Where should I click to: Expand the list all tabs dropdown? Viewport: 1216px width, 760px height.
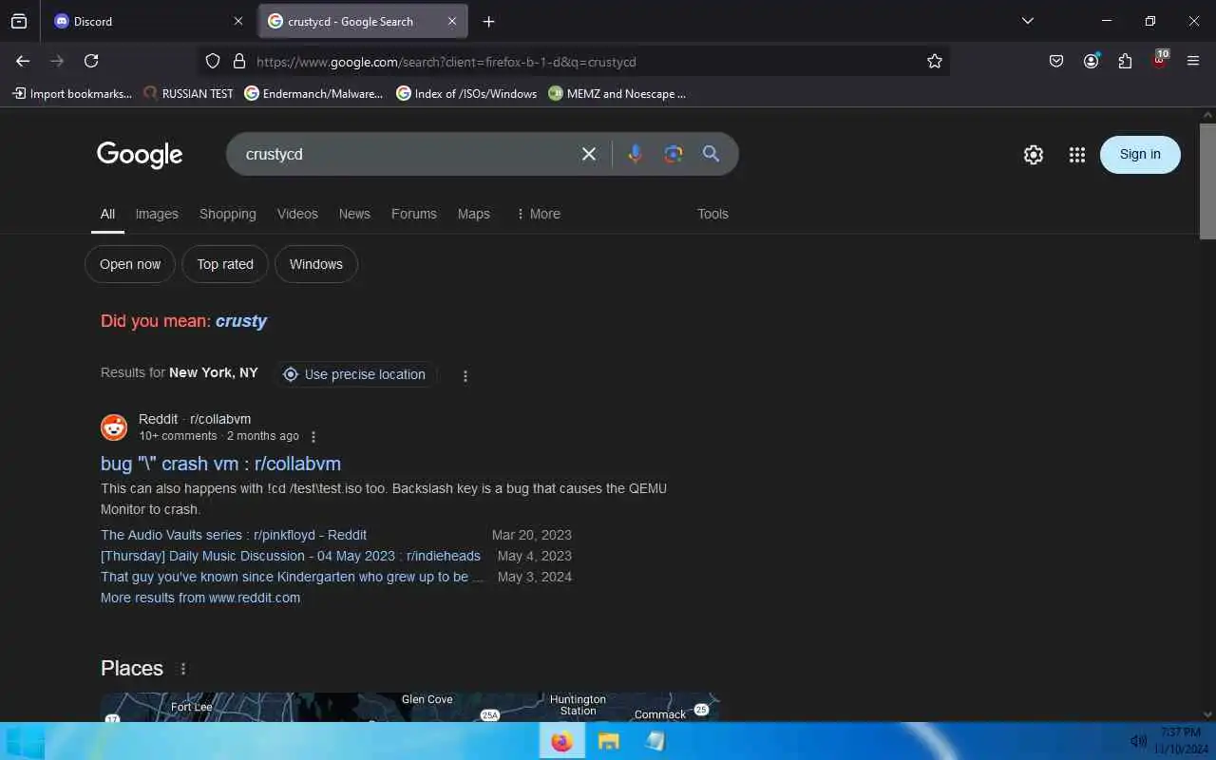click(x=1027, y=21)
